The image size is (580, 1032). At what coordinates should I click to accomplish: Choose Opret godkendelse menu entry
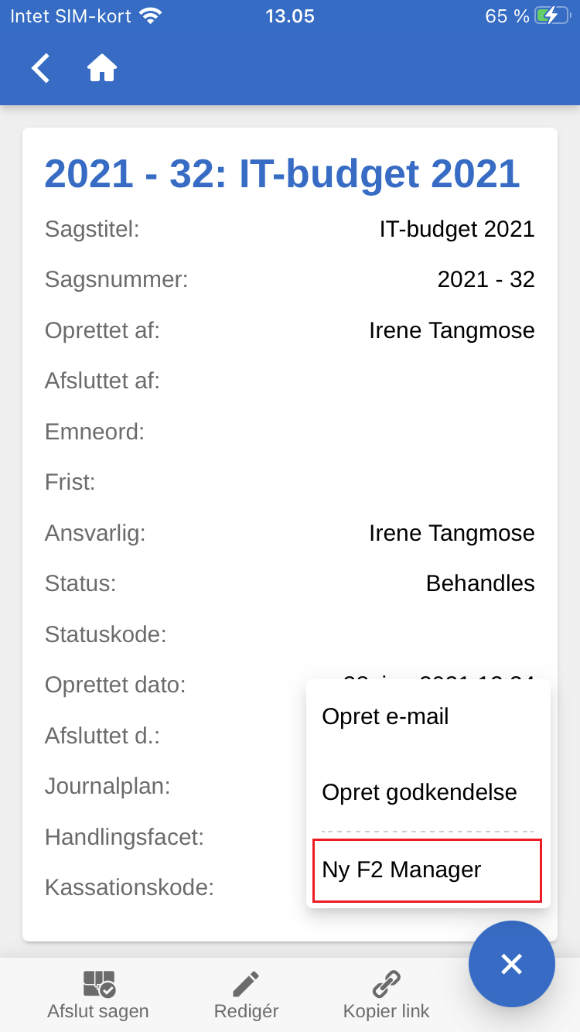click(419, 792)
